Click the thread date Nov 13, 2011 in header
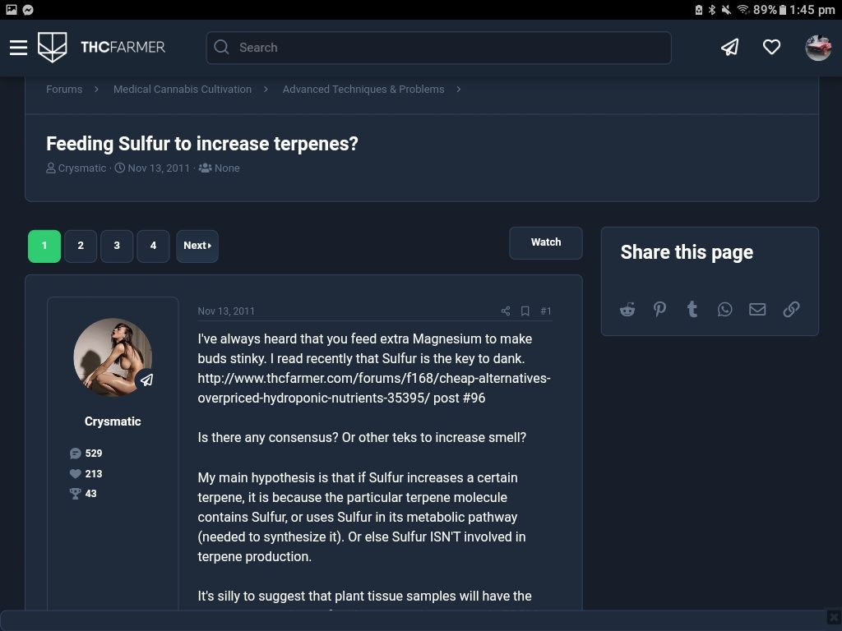The width and height of the screenshot is (842, 631). click(x=159, y=168)
